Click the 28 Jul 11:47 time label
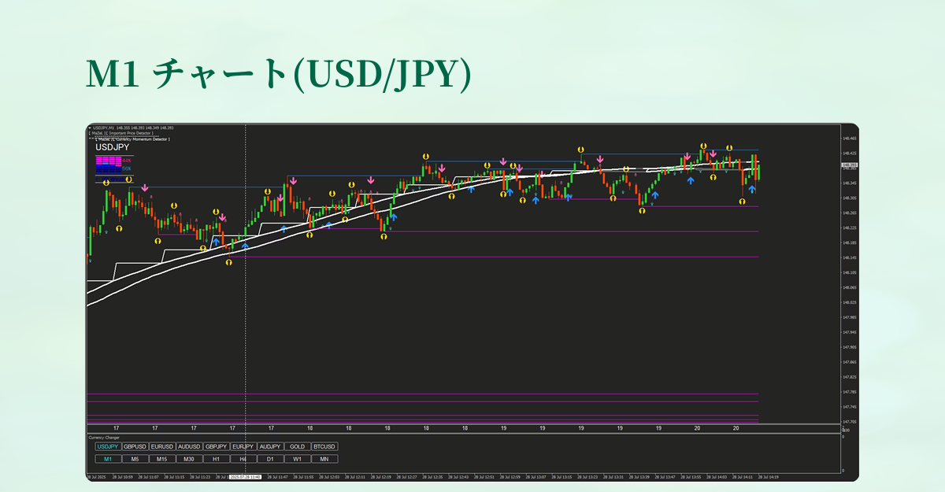 278,476
